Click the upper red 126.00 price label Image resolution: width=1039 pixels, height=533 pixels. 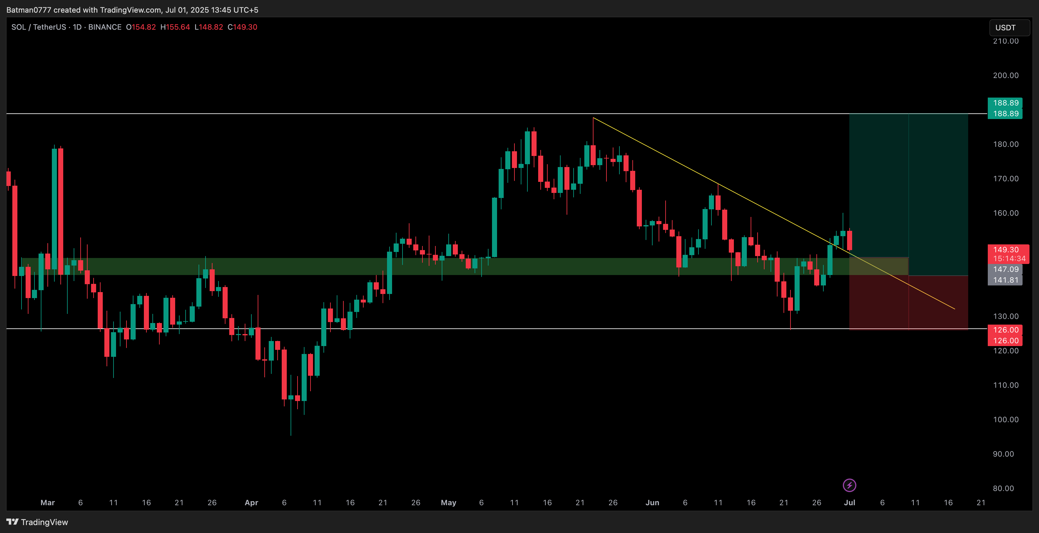[1005, 330]
